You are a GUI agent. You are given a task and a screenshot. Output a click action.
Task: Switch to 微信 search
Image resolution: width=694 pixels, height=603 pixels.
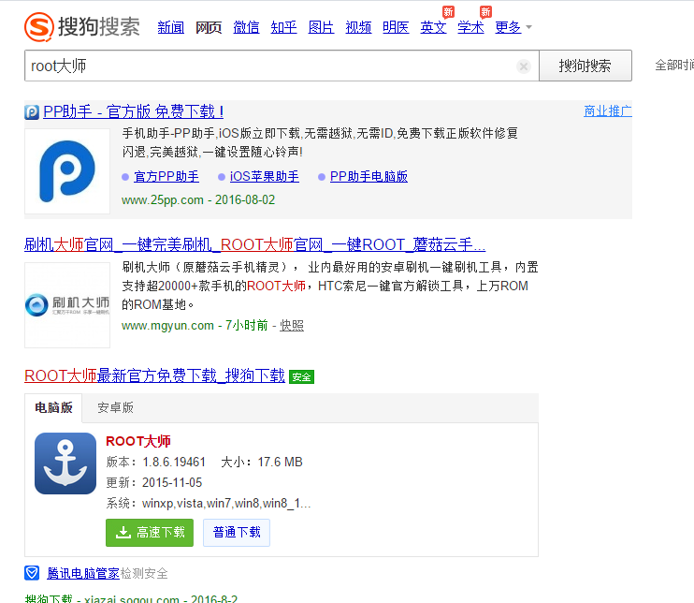pos(246,27)
